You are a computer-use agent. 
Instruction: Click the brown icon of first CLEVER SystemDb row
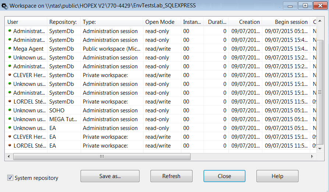pos(10,75)
